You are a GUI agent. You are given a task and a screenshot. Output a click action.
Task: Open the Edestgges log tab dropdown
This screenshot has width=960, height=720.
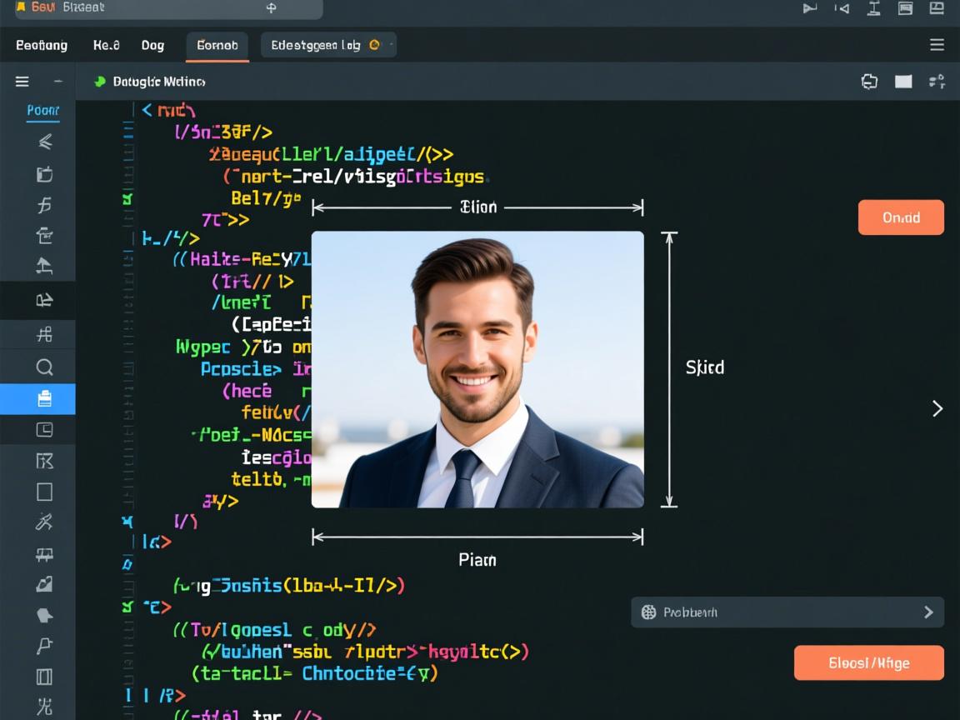pyautogui.click(x=392, y=45)
